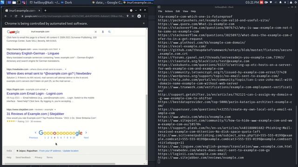Viewport: 298px width, 167px height.
Task: Reload the Google search page
Action: [16, 16]
